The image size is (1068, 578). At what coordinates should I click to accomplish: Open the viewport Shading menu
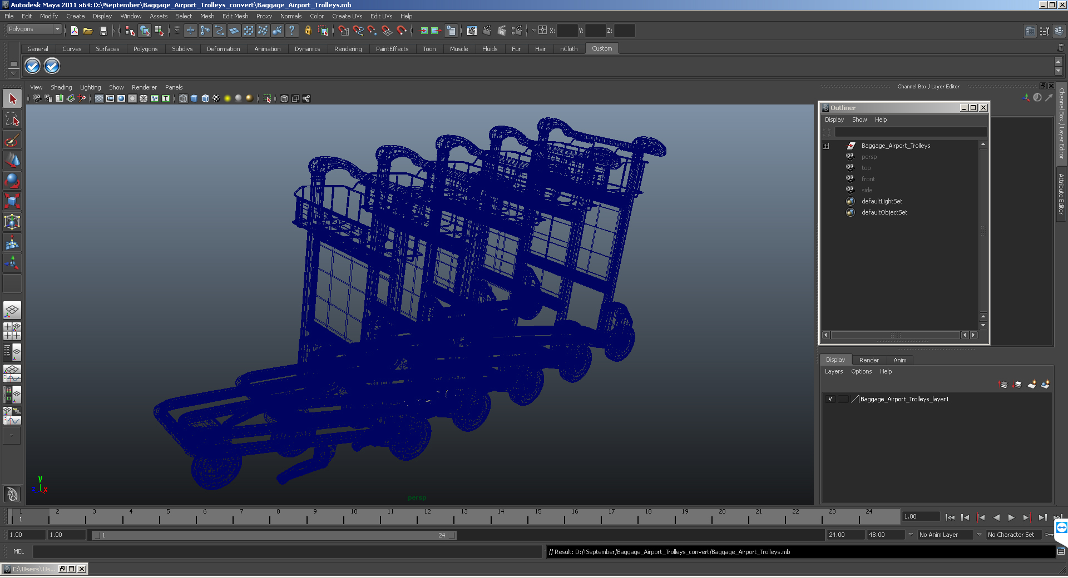[x=61, y=87]
